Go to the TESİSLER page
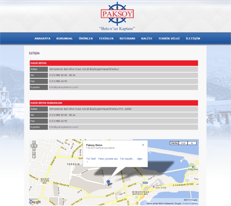 106,38
